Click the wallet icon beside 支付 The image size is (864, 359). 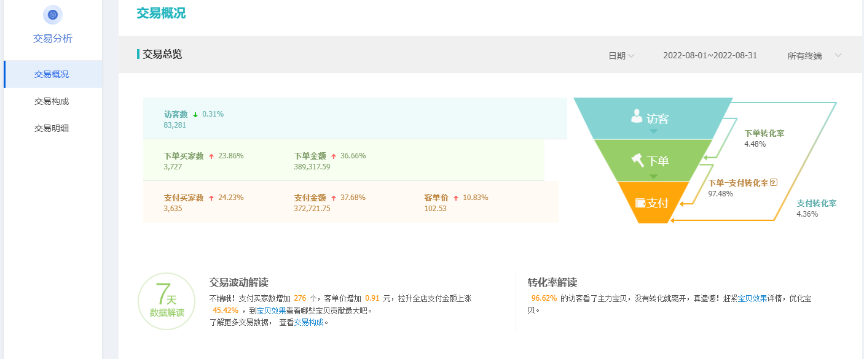[640, 203]
